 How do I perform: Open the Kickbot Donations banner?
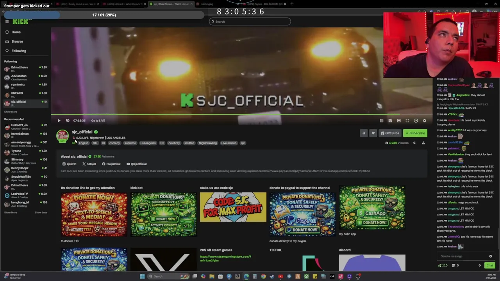click(164, 215)
